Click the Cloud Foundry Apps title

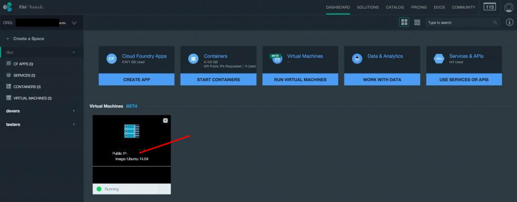click(x=144, y=56)
